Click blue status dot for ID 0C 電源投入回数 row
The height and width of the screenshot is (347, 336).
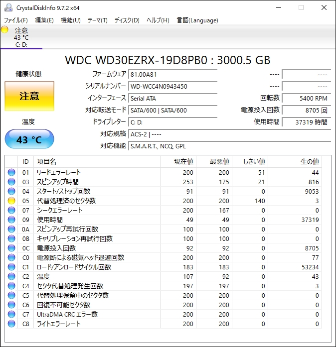tap(11, 248)
